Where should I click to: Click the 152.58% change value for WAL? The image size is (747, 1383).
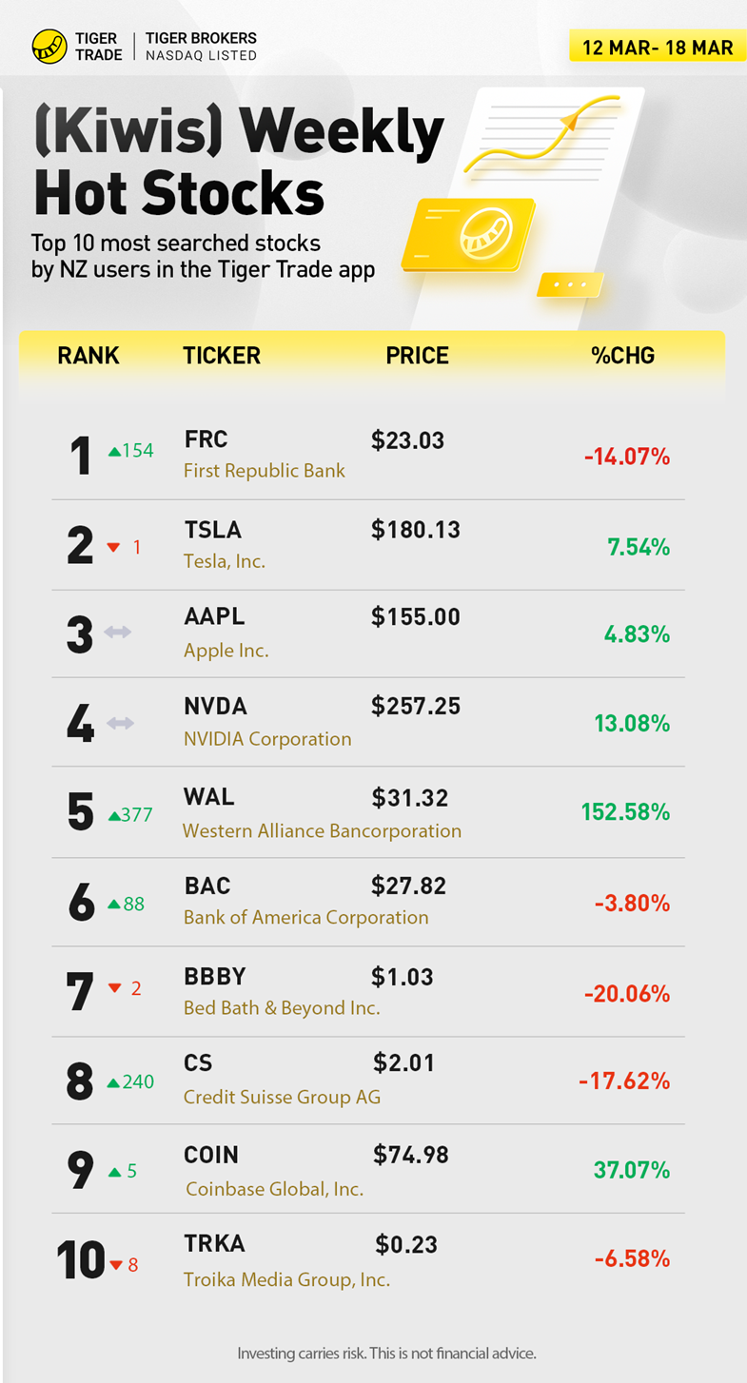point(625,812)
